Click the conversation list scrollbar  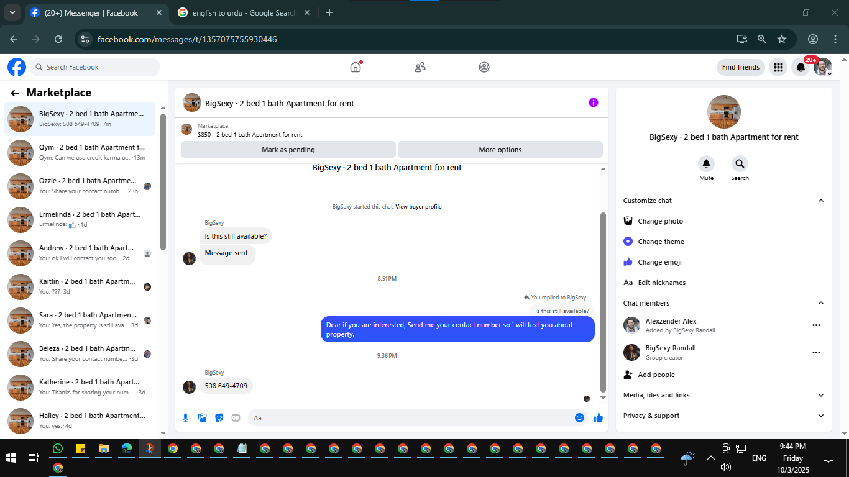[163, 181]
